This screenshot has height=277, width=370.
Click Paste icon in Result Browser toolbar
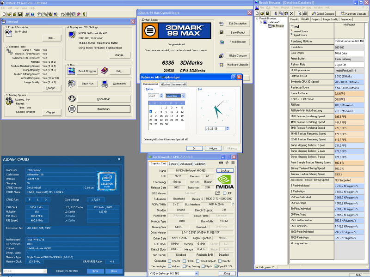(286, 13)
